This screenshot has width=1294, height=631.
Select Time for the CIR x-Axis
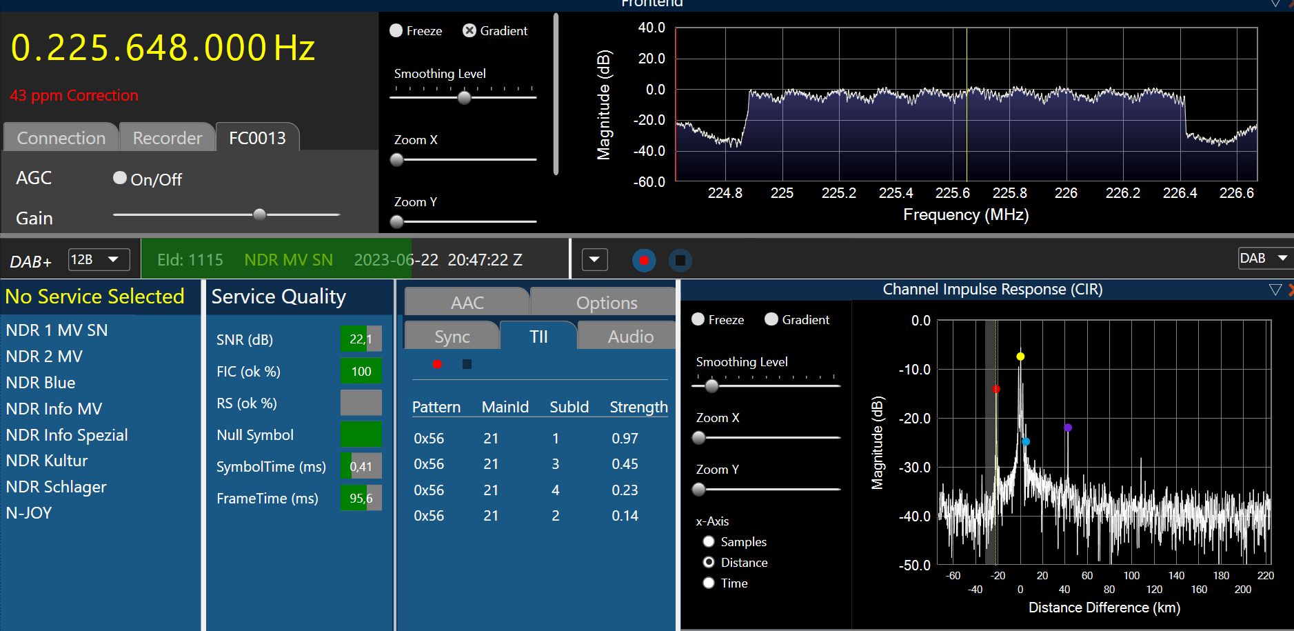pyautogui.click(x=709, y=583)
